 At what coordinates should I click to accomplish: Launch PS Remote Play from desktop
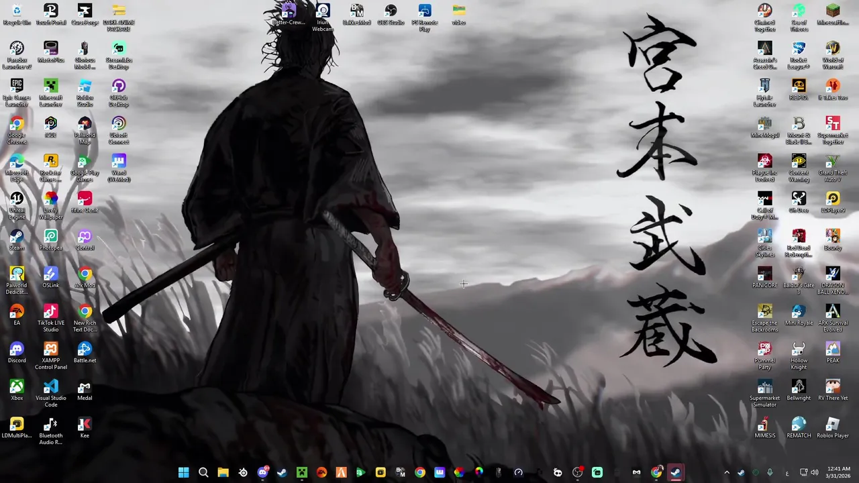click(425, 18)
